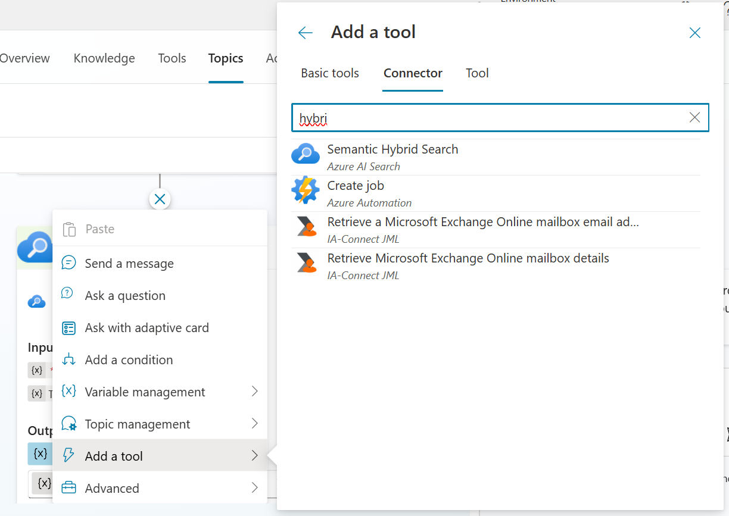729x516 pixels.
Task: Open the Tools tab in top navigation
Action: point(172,58)
